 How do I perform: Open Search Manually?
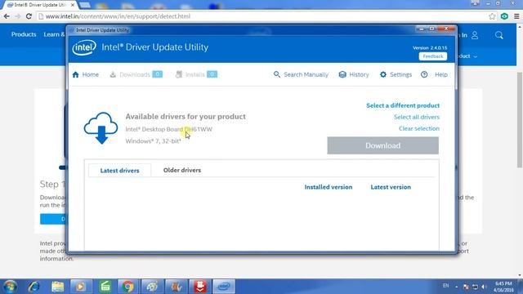[301, 74]
